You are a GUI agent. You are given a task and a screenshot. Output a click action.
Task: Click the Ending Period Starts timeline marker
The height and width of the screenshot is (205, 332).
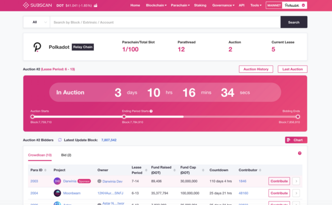[124, 117]
